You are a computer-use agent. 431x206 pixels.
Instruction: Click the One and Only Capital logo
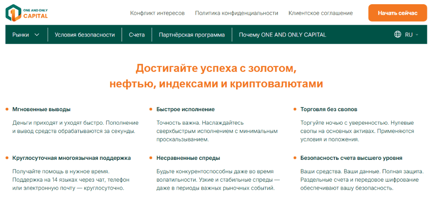26,13
